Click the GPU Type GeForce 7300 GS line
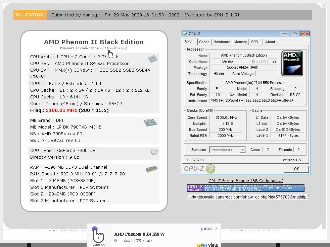Screen dimensions: 330x247 tap(63, 151)
